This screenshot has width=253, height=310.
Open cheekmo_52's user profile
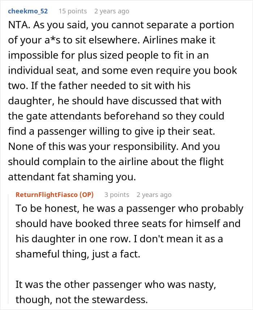28,11
